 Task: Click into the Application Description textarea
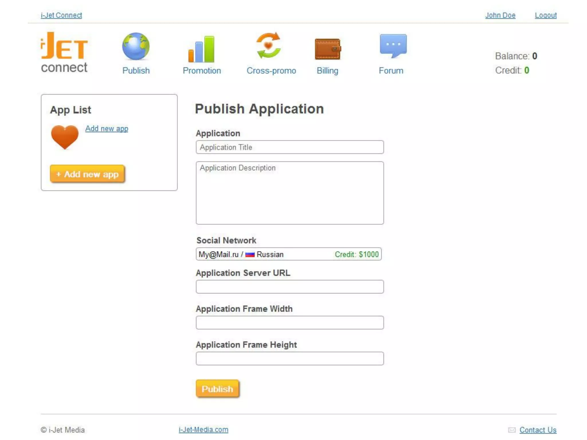pos(289,193)
